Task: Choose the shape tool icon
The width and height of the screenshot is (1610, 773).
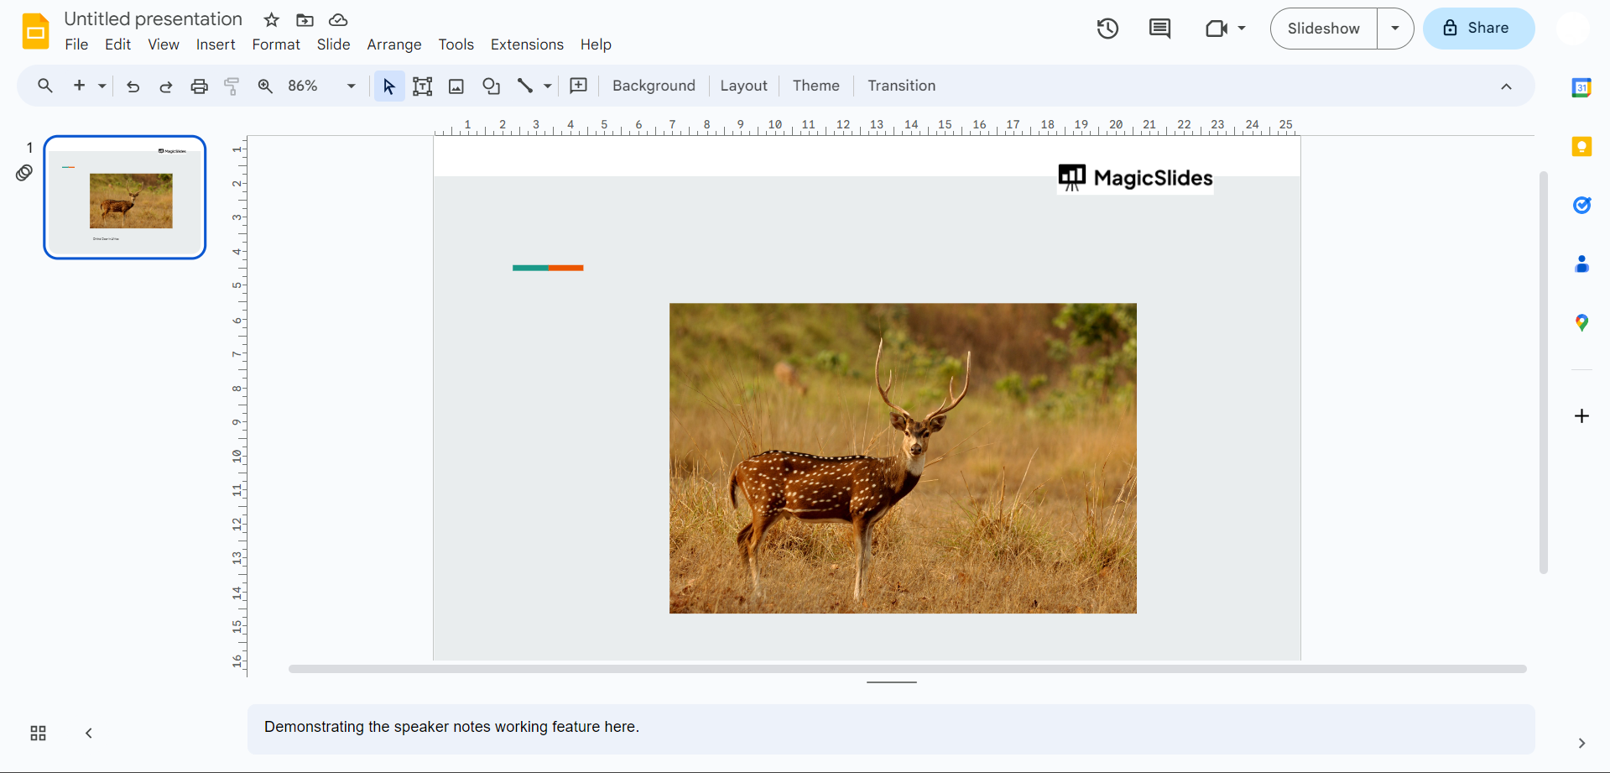Action: [491, 86]
